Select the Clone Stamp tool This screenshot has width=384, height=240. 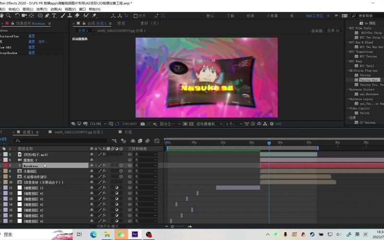pyautogui.click(x=69, y=16)
